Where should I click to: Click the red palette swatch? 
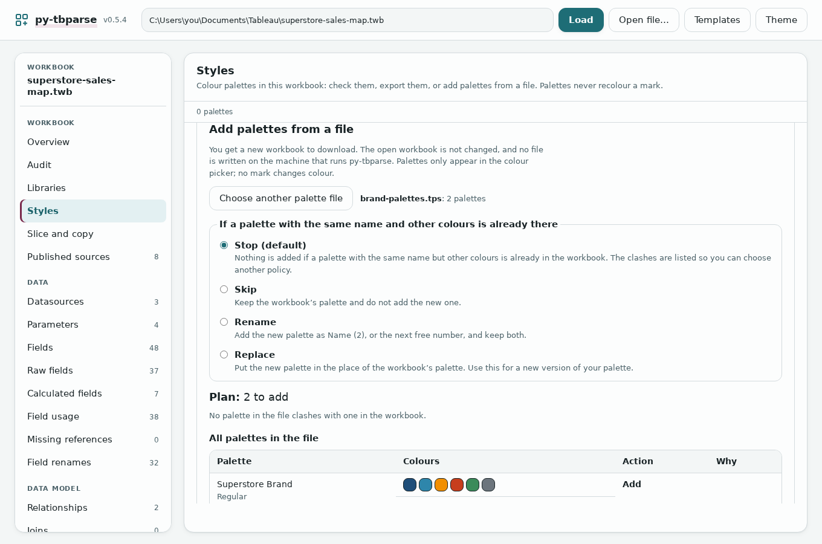[457, 485]
